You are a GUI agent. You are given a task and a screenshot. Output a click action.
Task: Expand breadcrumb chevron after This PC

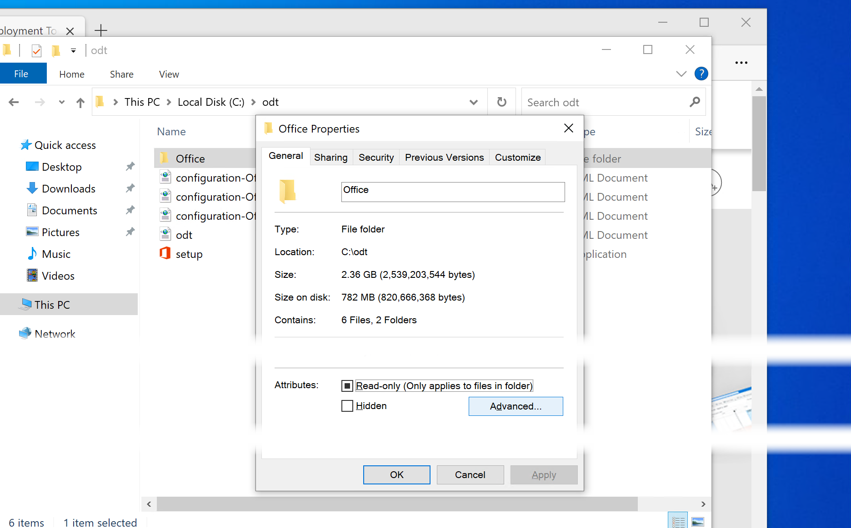coord(169,102)
